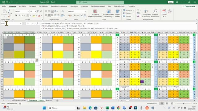Switch to the Разметка страницы tab
The height and width of the screenshot is (111, 198).
click(x=59, y=6)
